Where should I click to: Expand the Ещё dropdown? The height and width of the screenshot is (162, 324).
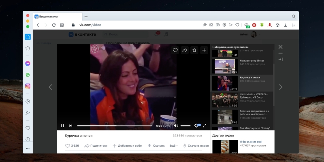click(173, 146)
